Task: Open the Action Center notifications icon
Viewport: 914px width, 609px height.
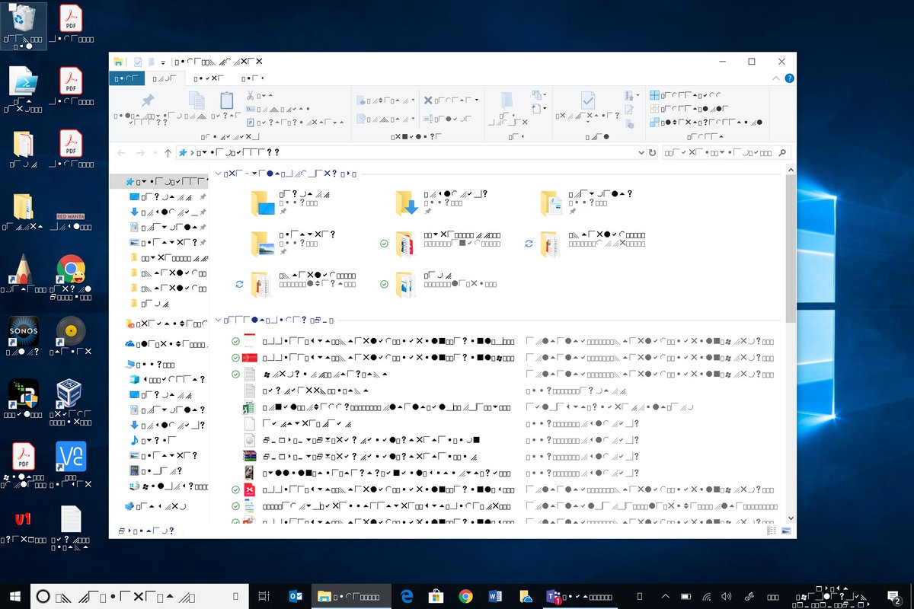Action: (895, 596)
